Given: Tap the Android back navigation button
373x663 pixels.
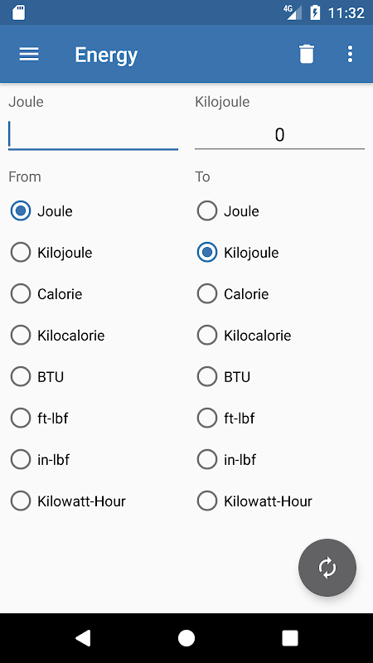Looking at the screenshot, I should 83,638.
